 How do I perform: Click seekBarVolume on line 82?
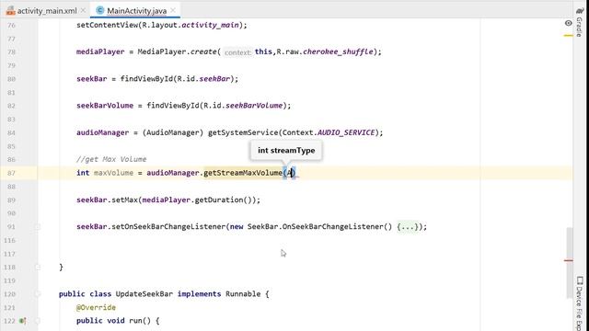(x=105, y=106)
